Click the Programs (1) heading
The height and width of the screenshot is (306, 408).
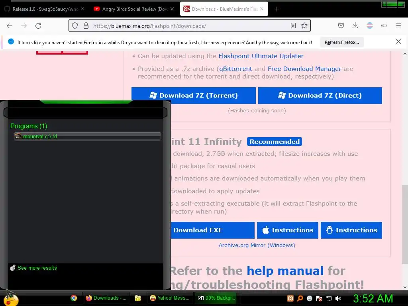[29, 126]
